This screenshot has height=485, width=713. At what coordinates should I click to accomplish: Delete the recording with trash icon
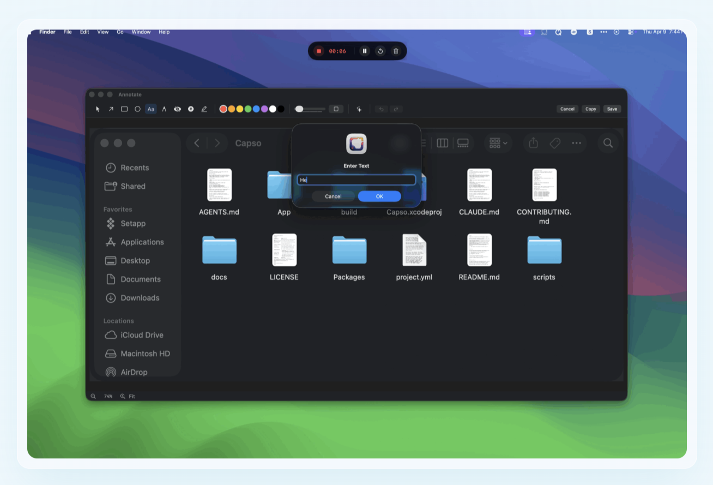pos(396,51)
